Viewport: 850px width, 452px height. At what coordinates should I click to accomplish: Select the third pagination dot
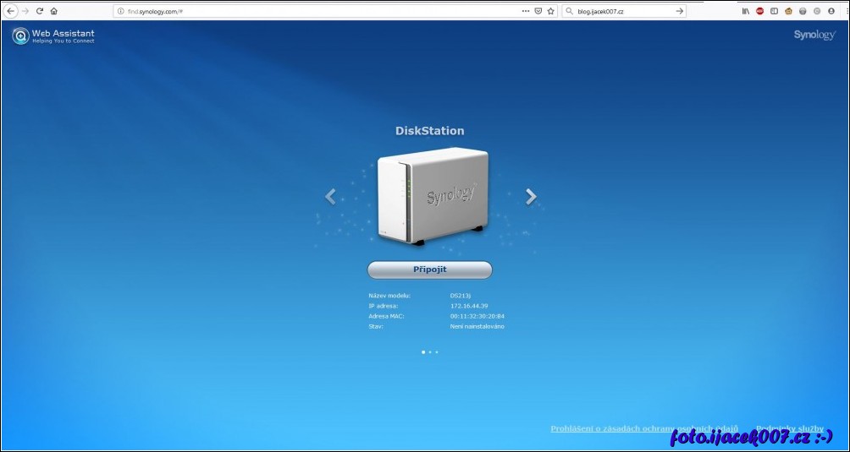coord(437,351)
